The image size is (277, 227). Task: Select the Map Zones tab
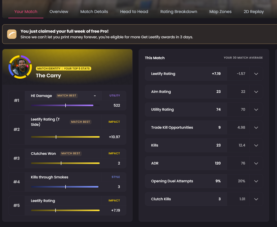coord(220,12)
